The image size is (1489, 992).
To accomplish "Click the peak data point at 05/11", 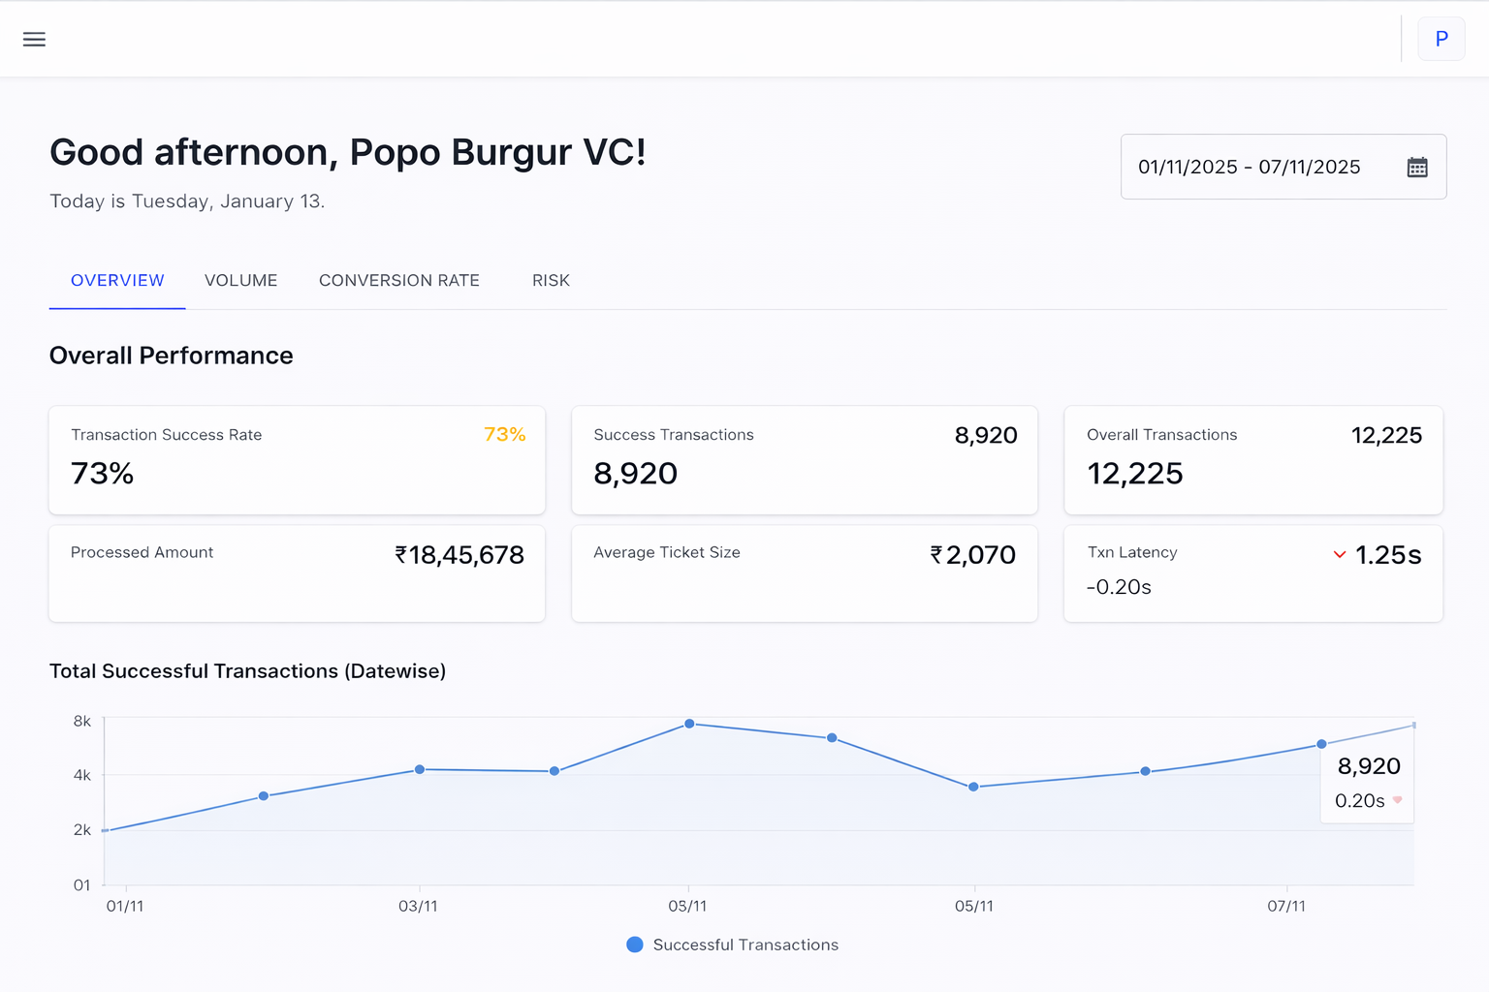I will (689, 723).
